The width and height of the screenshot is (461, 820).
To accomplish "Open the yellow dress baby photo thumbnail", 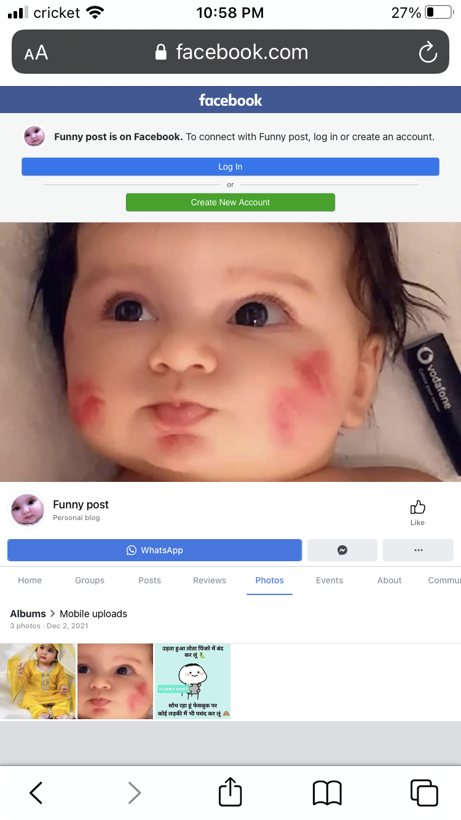I will coord(38,681).
